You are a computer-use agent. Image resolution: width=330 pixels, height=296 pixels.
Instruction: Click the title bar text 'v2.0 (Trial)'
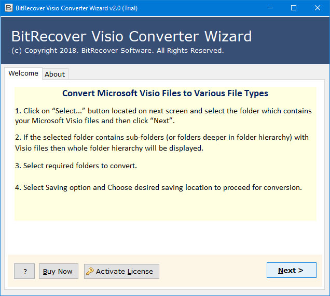[x=123, y=8]
